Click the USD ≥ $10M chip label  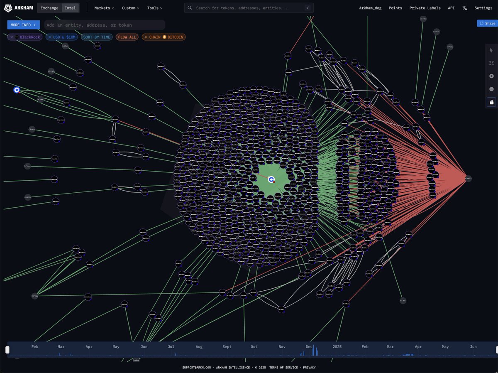[x=64, y=37]
